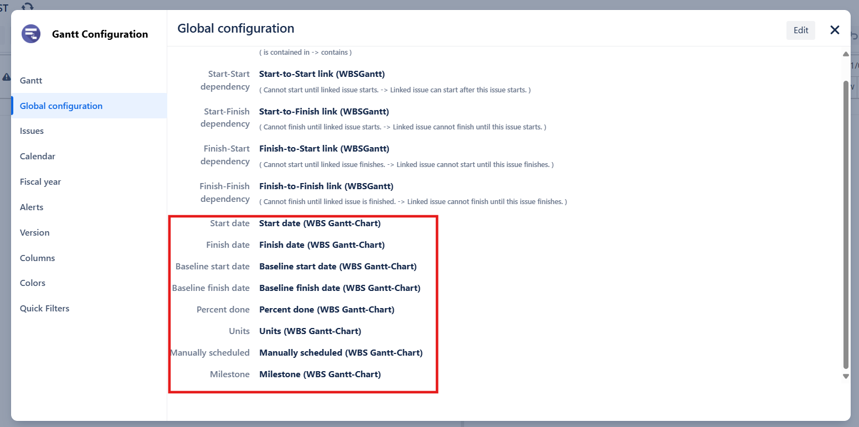This screenshot has width=859, height=427.
Task: Click the Start date (WBS Gantt-Chart) value
Action: tap(320, 223)
